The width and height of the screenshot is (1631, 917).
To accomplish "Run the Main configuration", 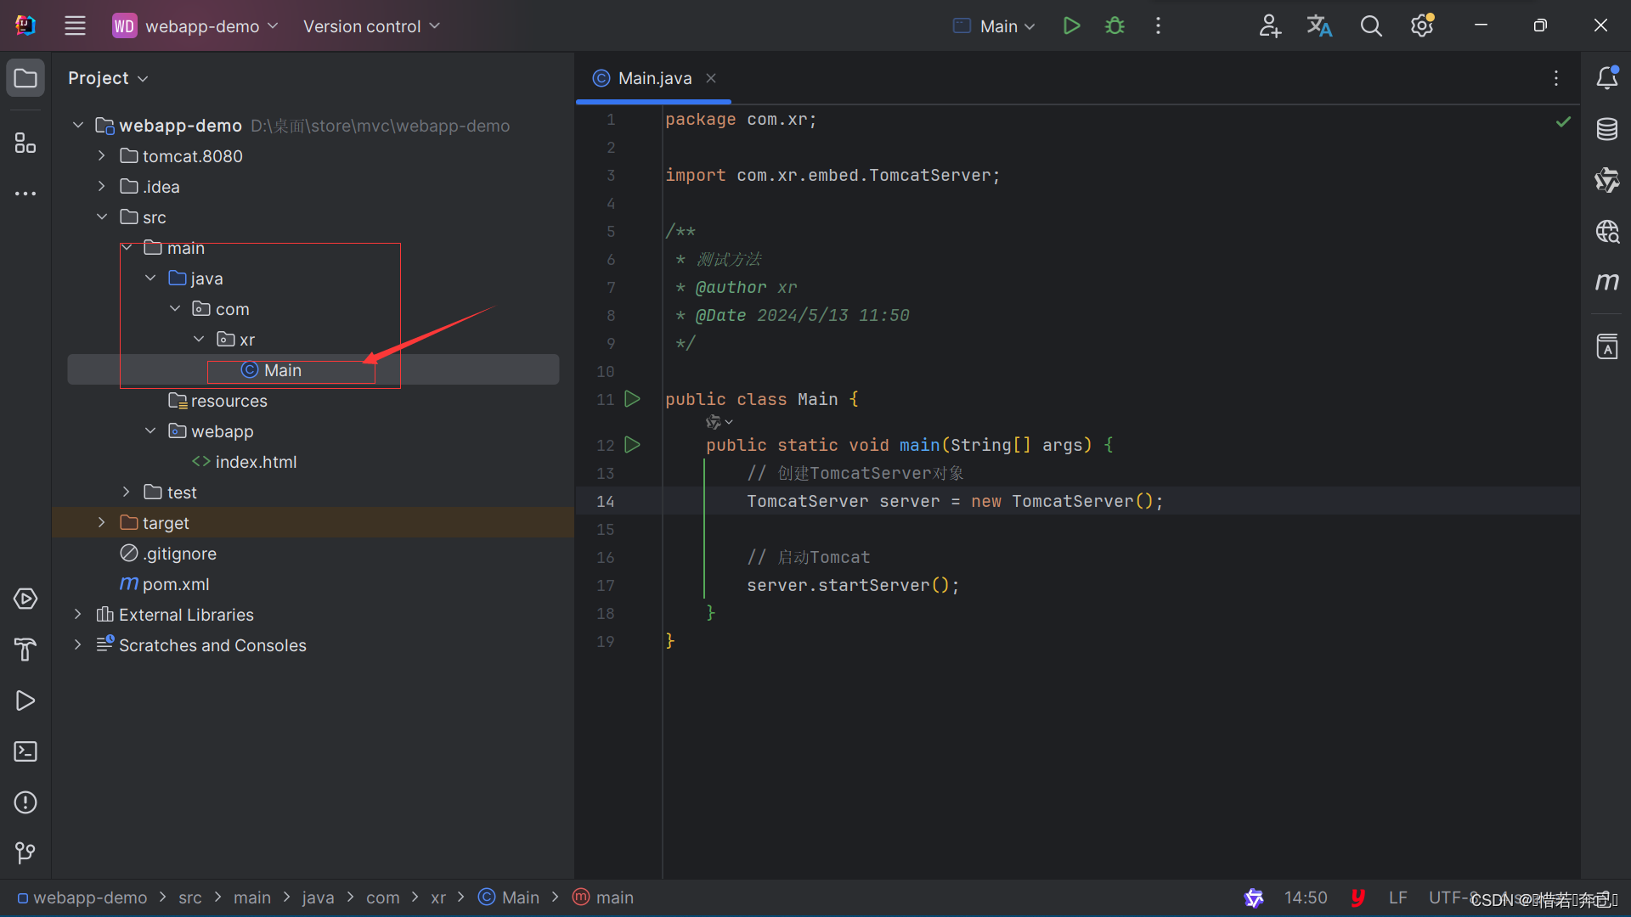I will 1071,25.
